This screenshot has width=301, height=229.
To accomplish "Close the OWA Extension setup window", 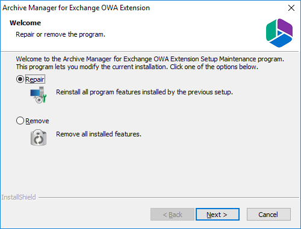I will tap(291, 8).
